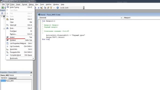Click the Quick Info icon in menu
Image resolution: width=160 pixels, height=90 pixels.
click(x=7, y=49)
